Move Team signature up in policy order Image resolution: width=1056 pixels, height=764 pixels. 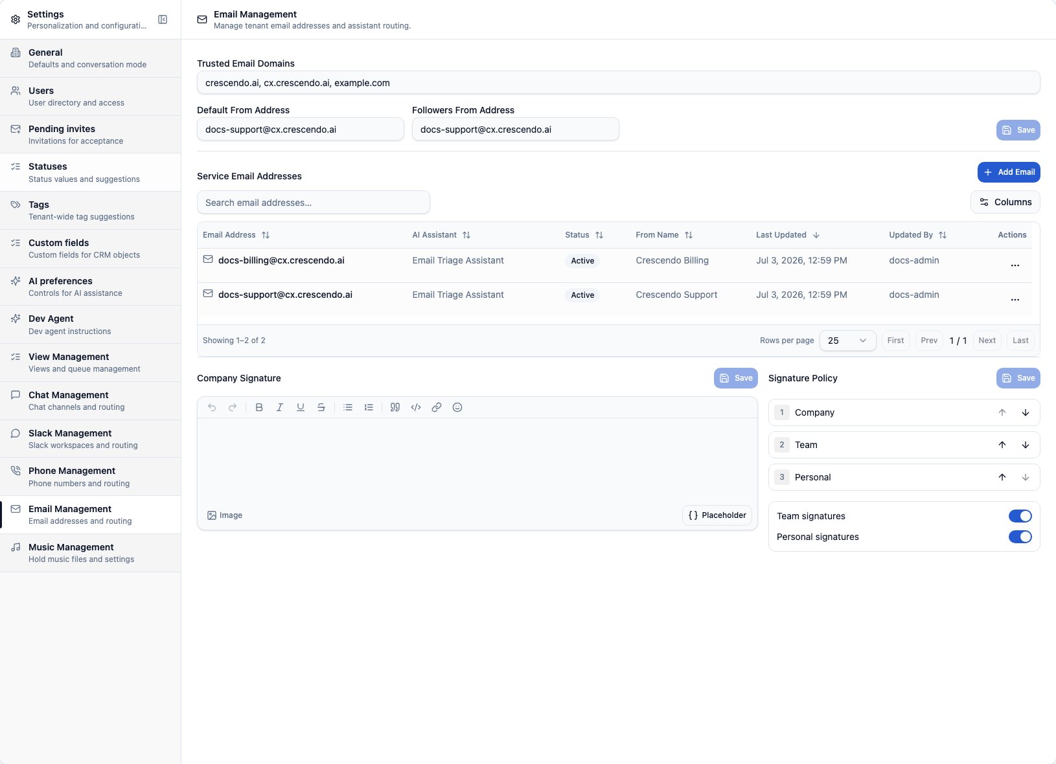click(1002, 445)
